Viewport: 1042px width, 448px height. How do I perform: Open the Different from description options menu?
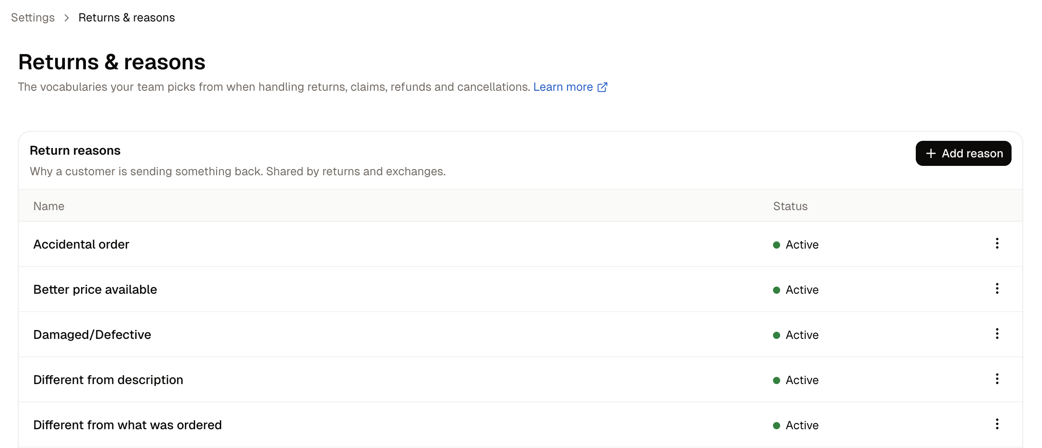coord(997,379)
